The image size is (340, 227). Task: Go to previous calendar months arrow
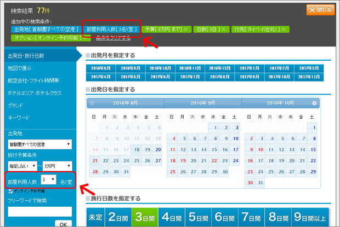[x=91, y=103]
